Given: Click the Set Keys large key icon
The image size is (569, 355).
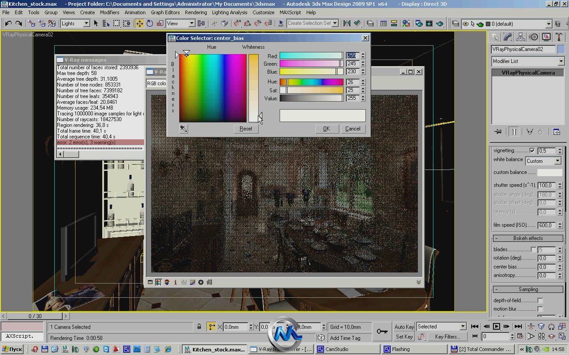Looking at the screenshot, I should (382, 331).
